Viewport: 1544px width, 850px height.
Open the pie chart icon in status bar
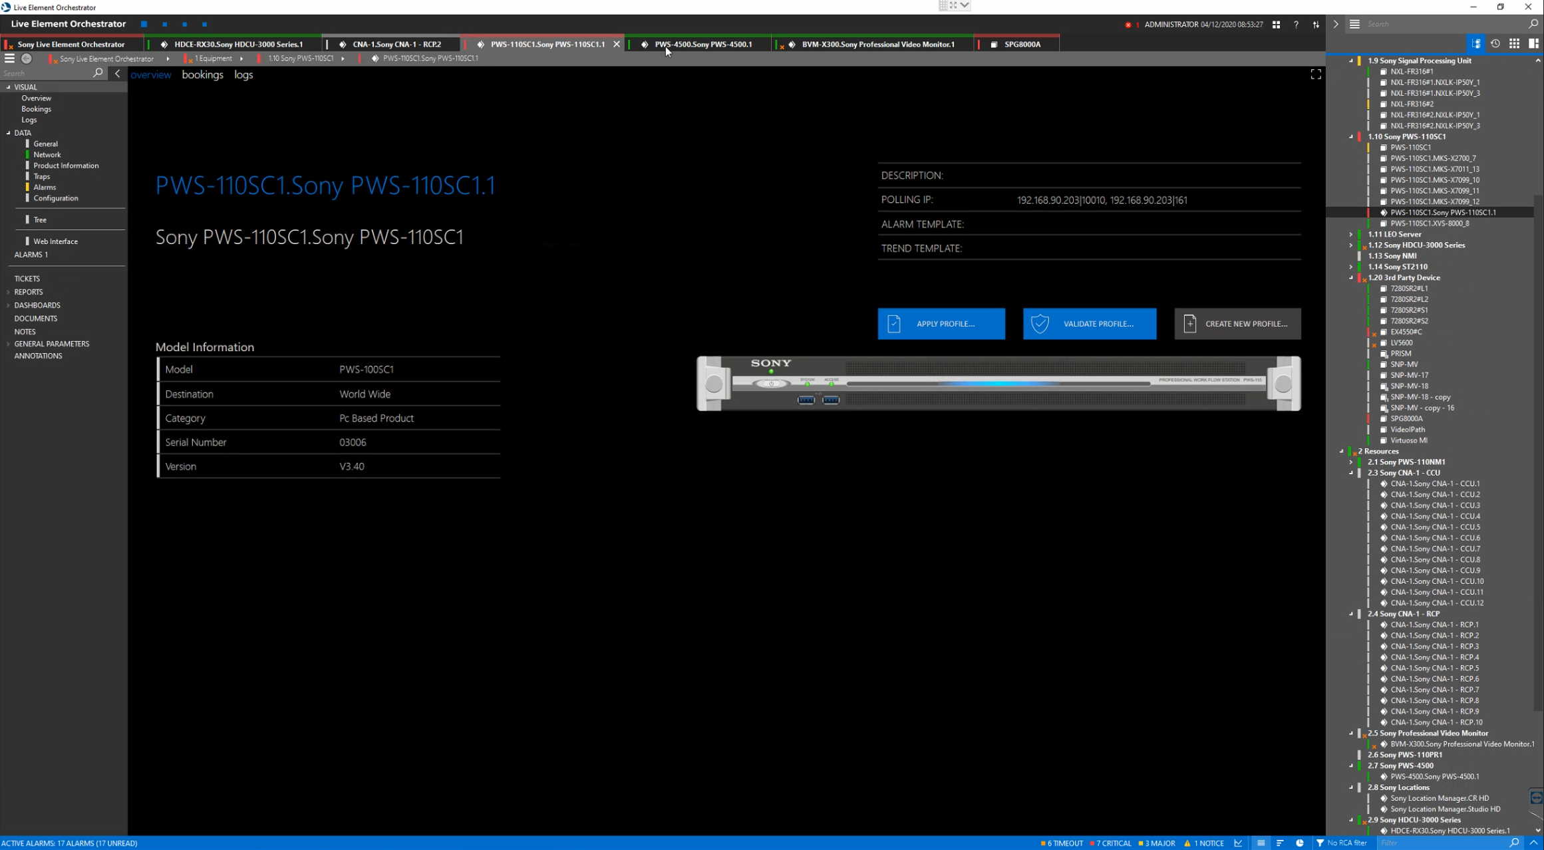[1299, 843]
